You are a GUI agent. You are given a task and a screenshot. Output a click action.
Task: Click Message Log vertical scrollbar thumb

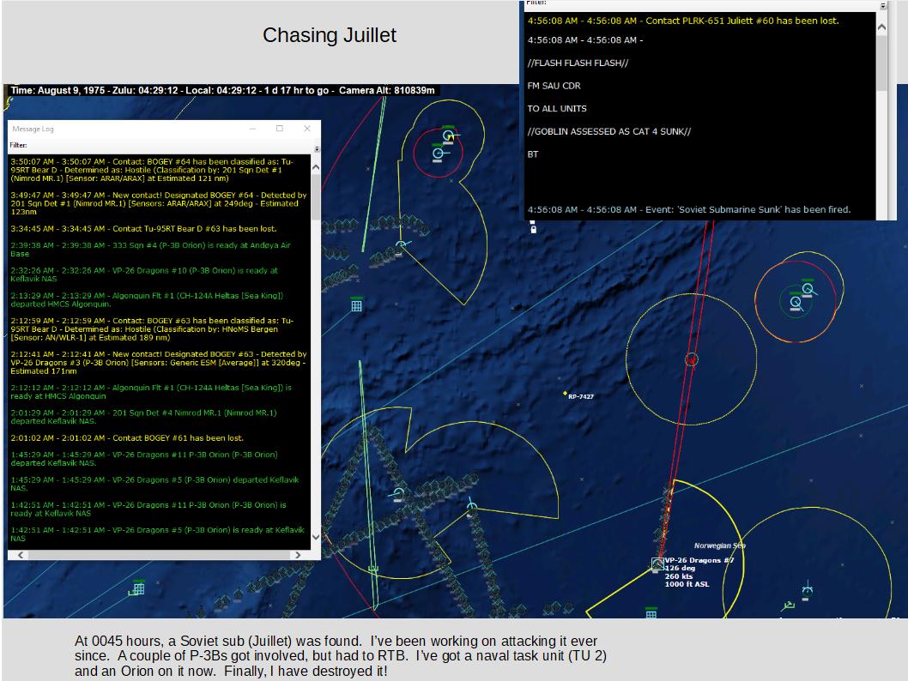316,196
